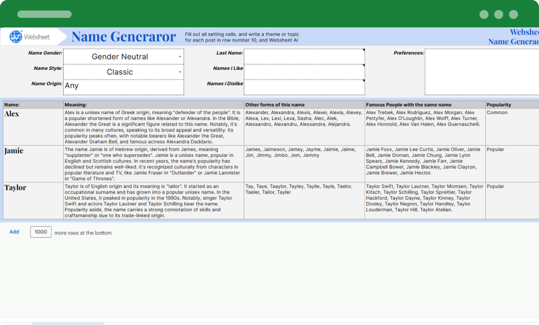The image size is (539, 325).
Task: Click the Websheet globe logo icon
Action: (x=15, y=36)
